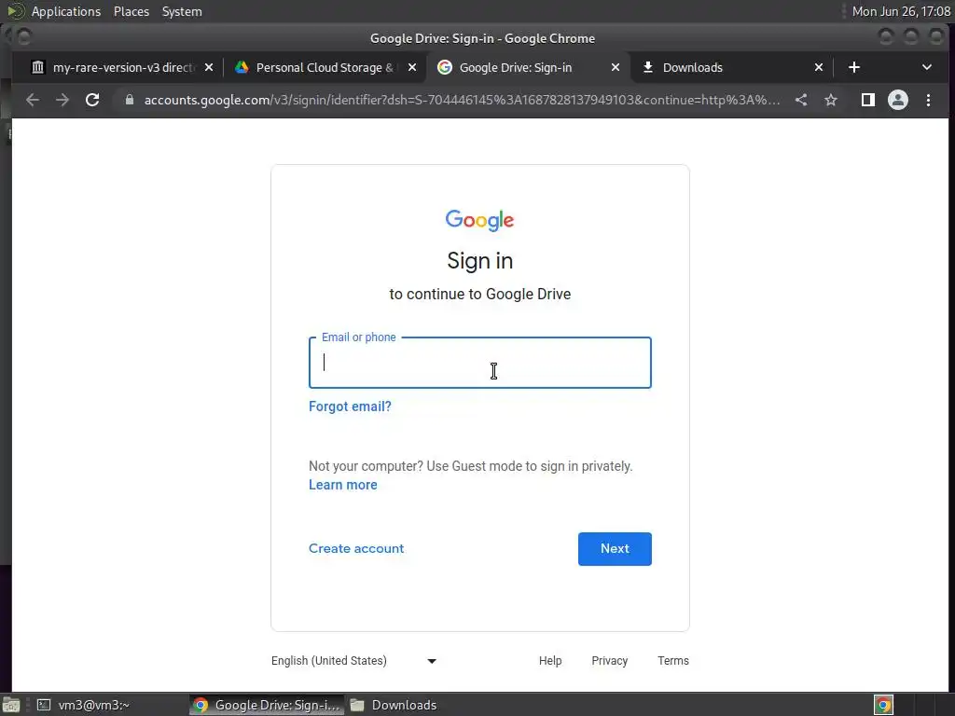This screenshot has width=955, height=716.
Task: Click the browser forward arrow
Action: (x=62, y=100)
